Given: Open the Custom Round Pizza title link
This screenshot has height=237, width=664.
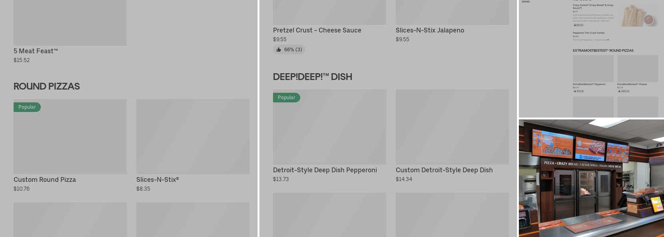Looking at the screenshot, I should pyautogui.click(x=45, y=180).
